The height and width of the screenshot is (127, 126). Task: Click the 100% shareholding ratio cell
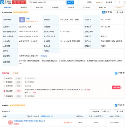coord(80,122)
